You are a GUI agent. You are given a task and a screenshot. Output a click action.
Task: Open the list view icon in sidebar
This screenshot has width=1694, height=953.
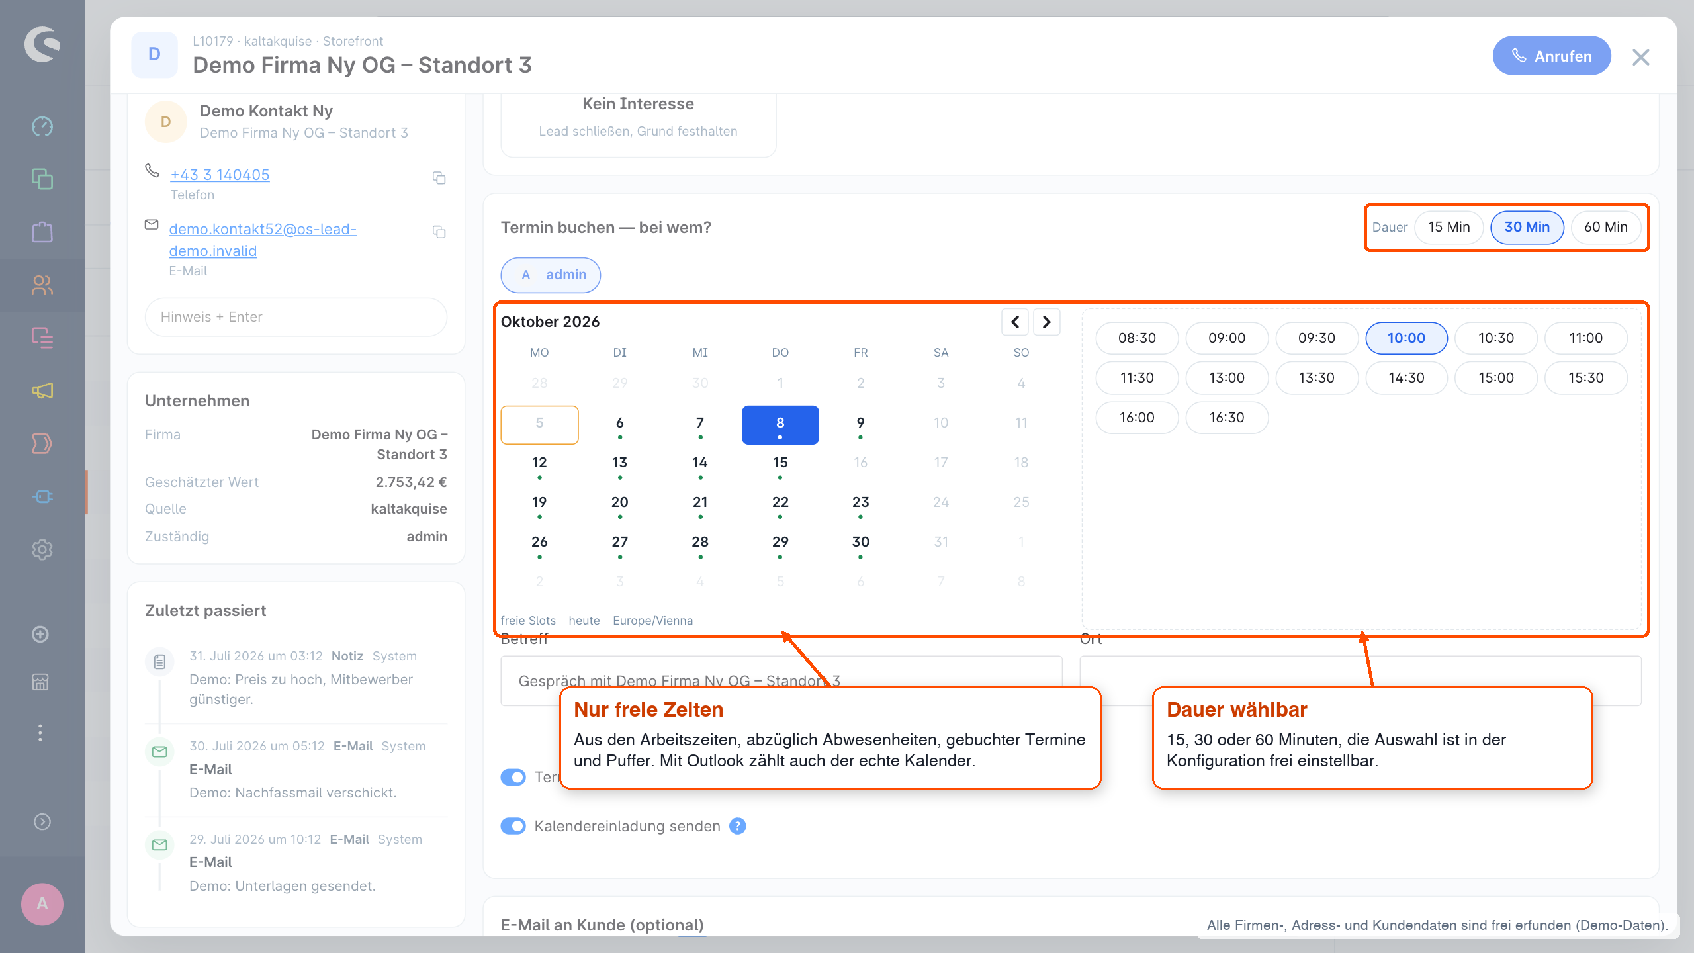(x=42, y=338)
